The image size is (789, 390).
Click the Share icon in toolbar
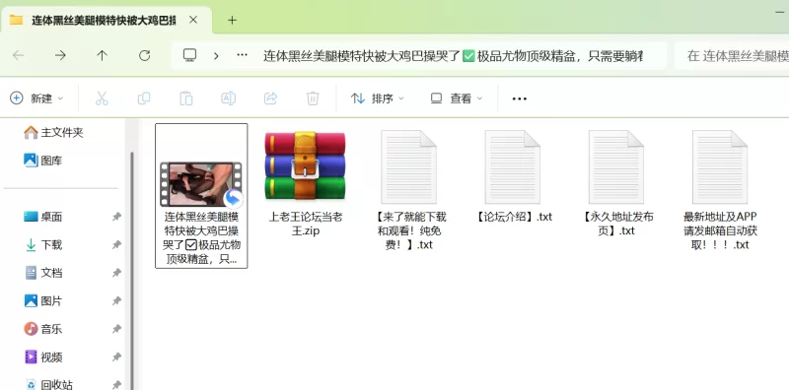(270, 98)
